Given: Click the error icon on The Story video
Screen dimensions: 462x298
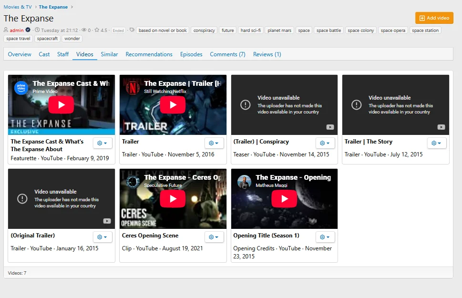Looking at the screenshot, I should [356, 104].
